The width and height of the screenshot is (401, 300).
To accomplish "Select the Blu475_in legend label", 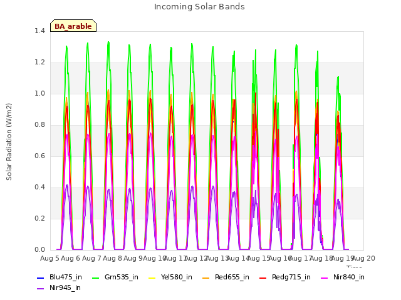I will (x=66, y=277).
